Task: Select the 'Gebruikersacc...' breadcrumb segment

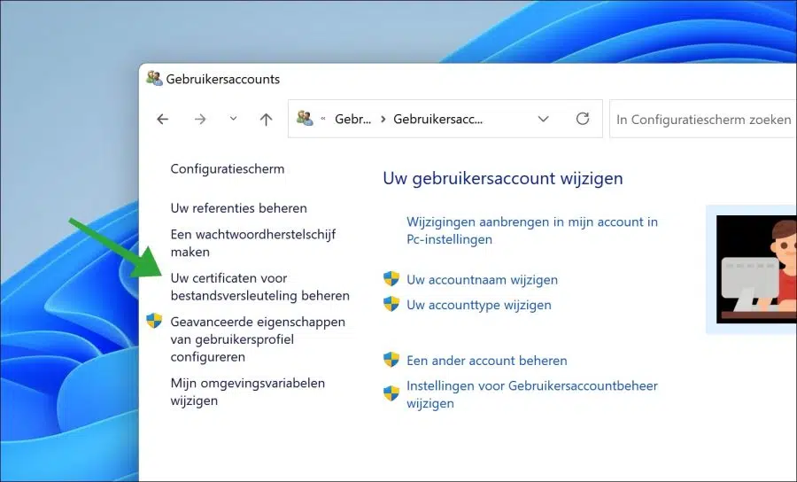Action: tap(438, 120)
